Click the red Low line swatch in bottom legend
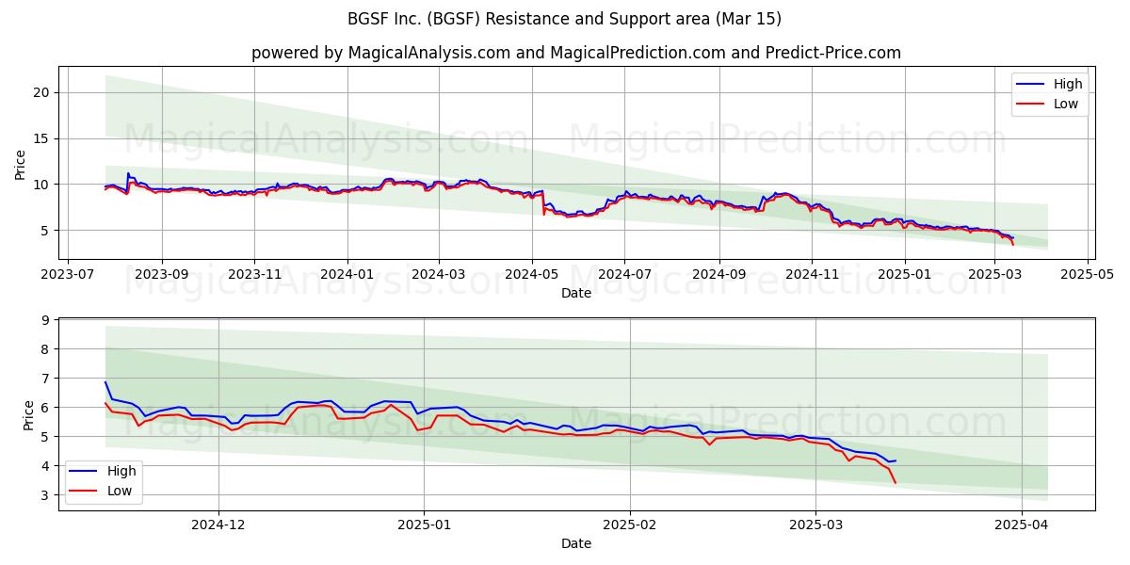 [84, 492]
